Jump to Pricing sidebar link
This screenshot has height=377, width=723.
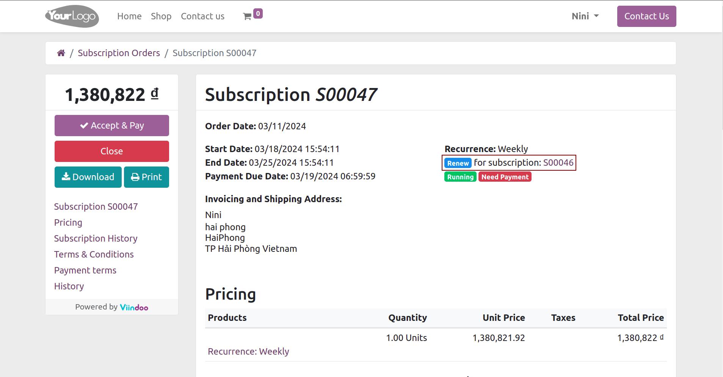tap(68, 223)
